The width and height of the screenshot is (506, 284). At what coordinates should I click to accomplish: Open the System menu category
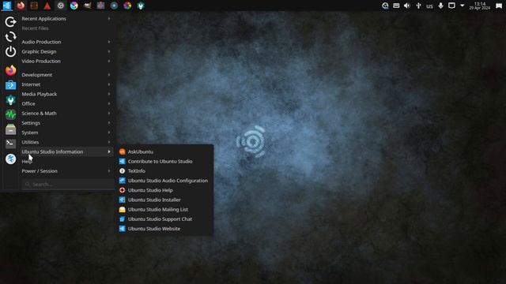(66, 133)
